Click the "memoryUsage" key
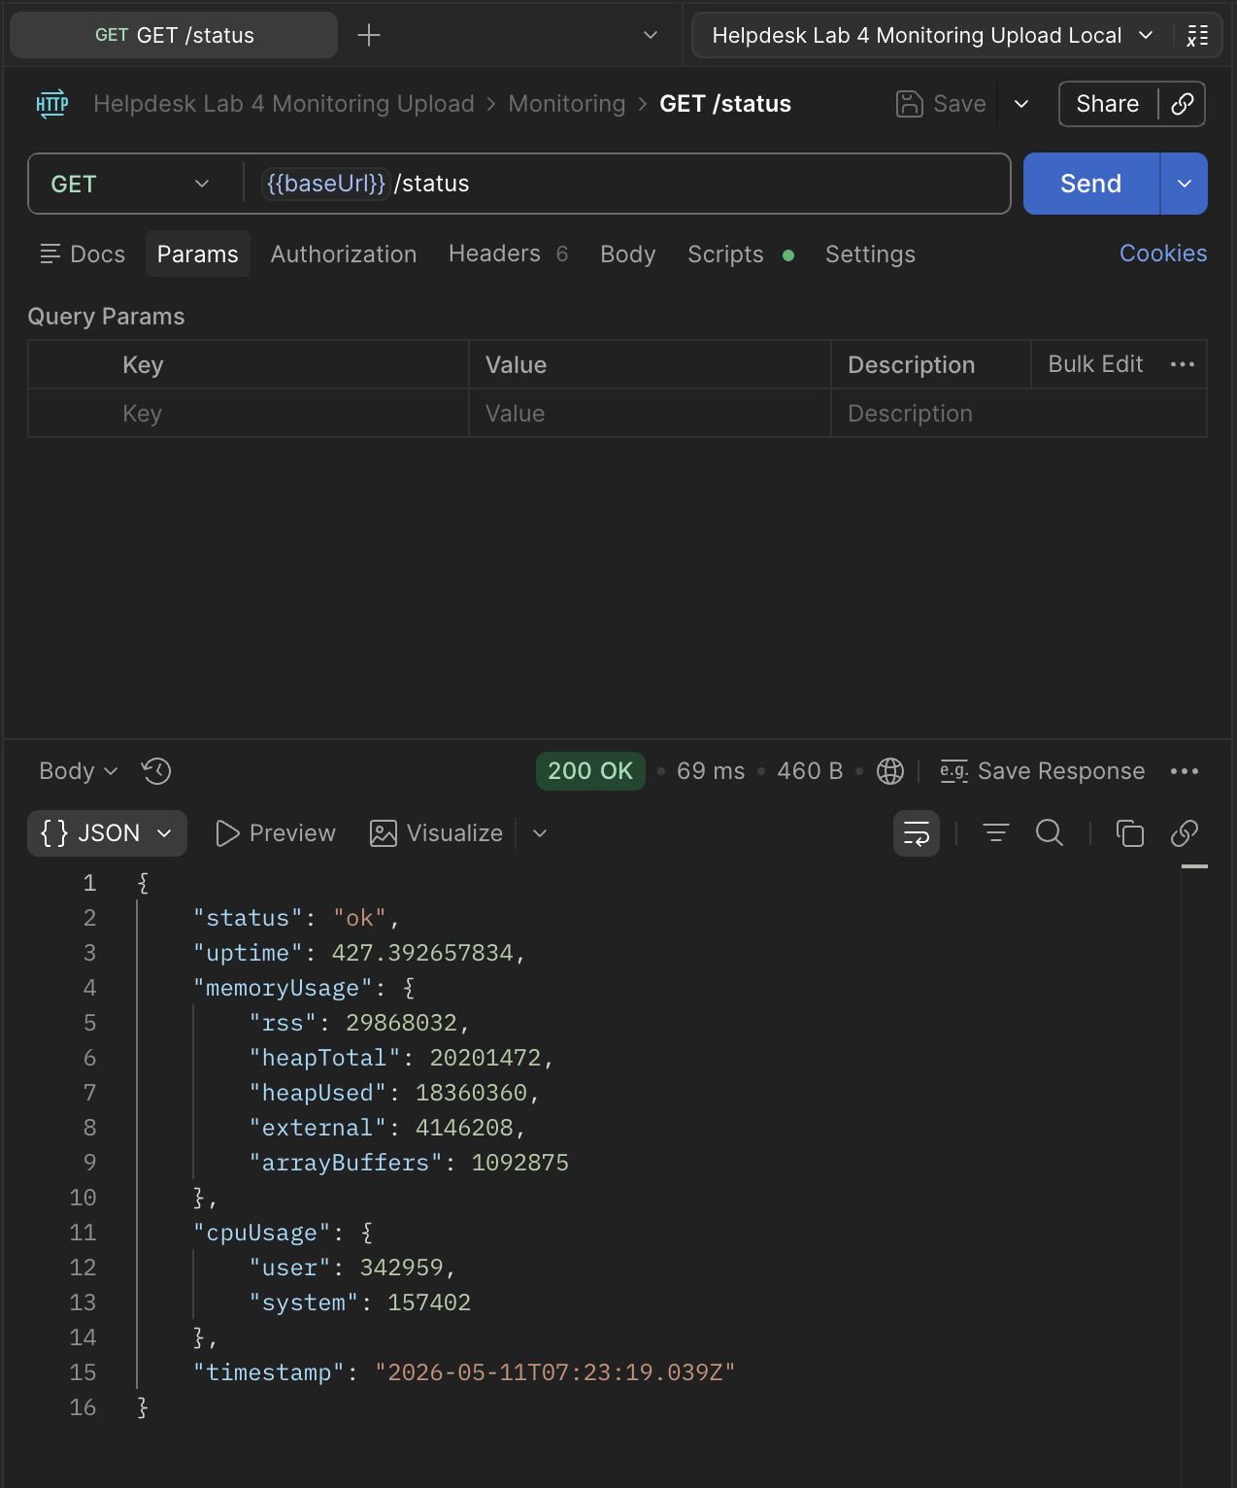 tap(283, 988)
